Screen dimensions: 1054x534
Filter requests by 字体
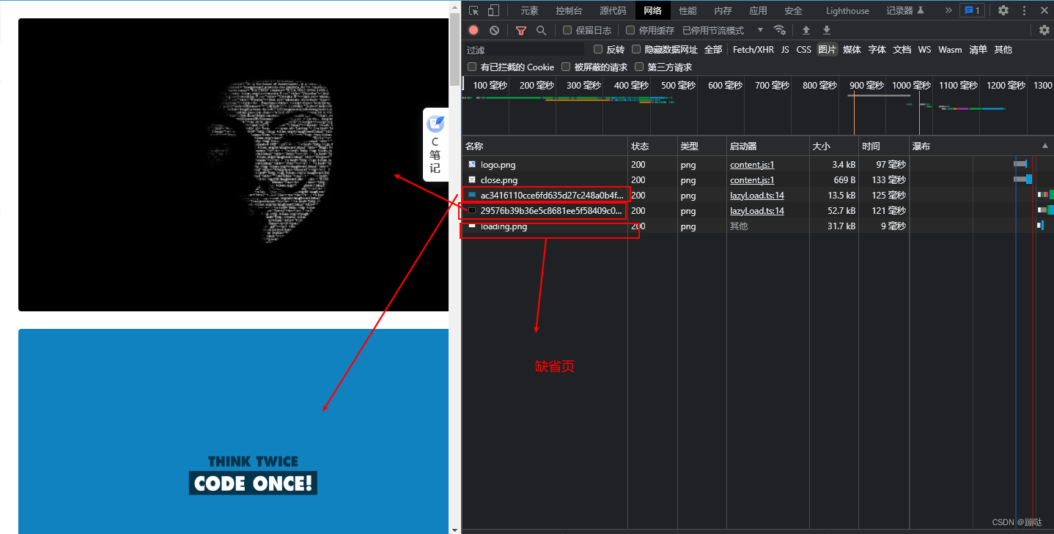coord(877,49)
